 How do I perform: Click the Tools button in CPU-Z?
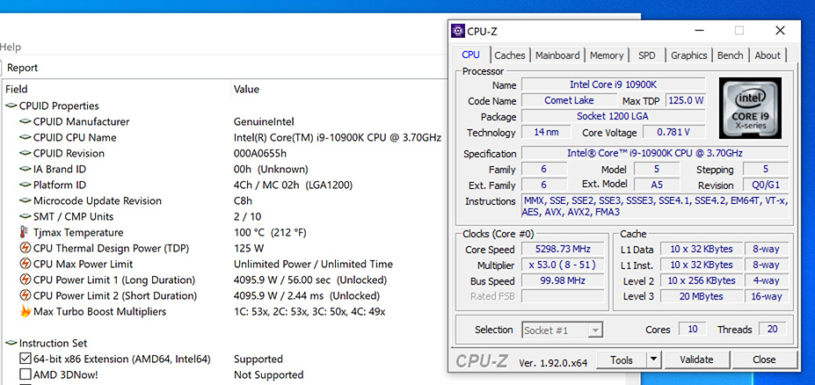point(622,360)
